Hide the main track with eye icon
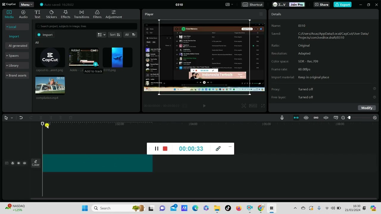 [18, 163]
